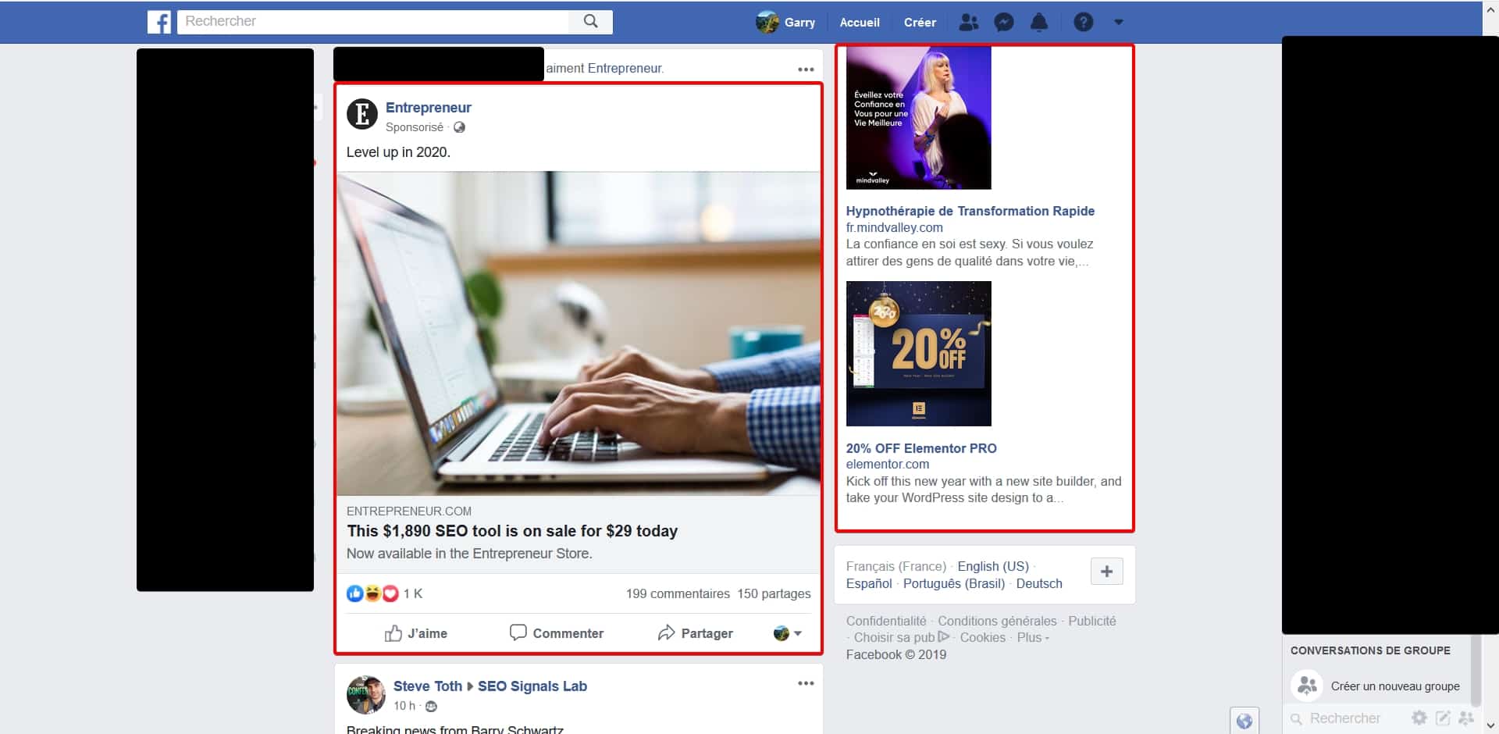1499x734 pixels.
Task: Open the notifications bell
Action: [x=1039, y=23]
